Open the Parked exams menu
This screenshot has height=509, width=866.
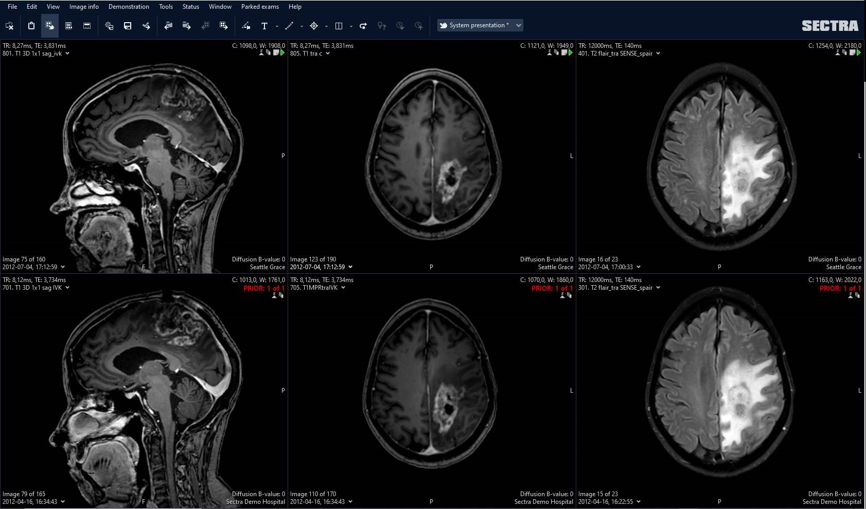[x=259, y=7]
